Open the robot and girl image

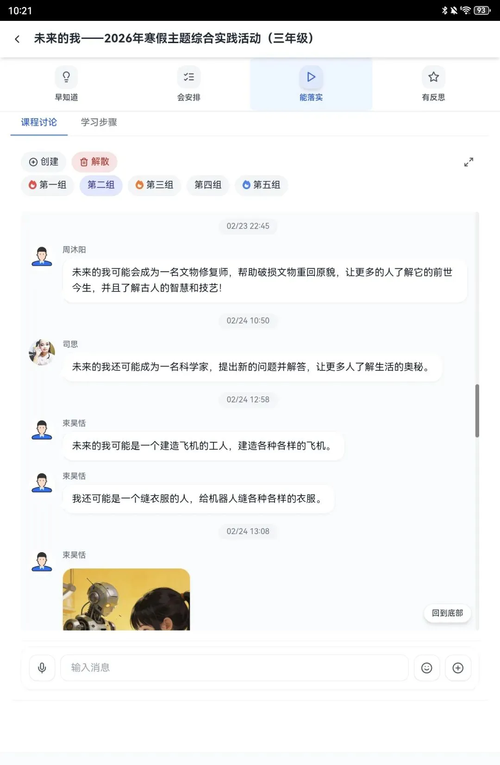126,599
